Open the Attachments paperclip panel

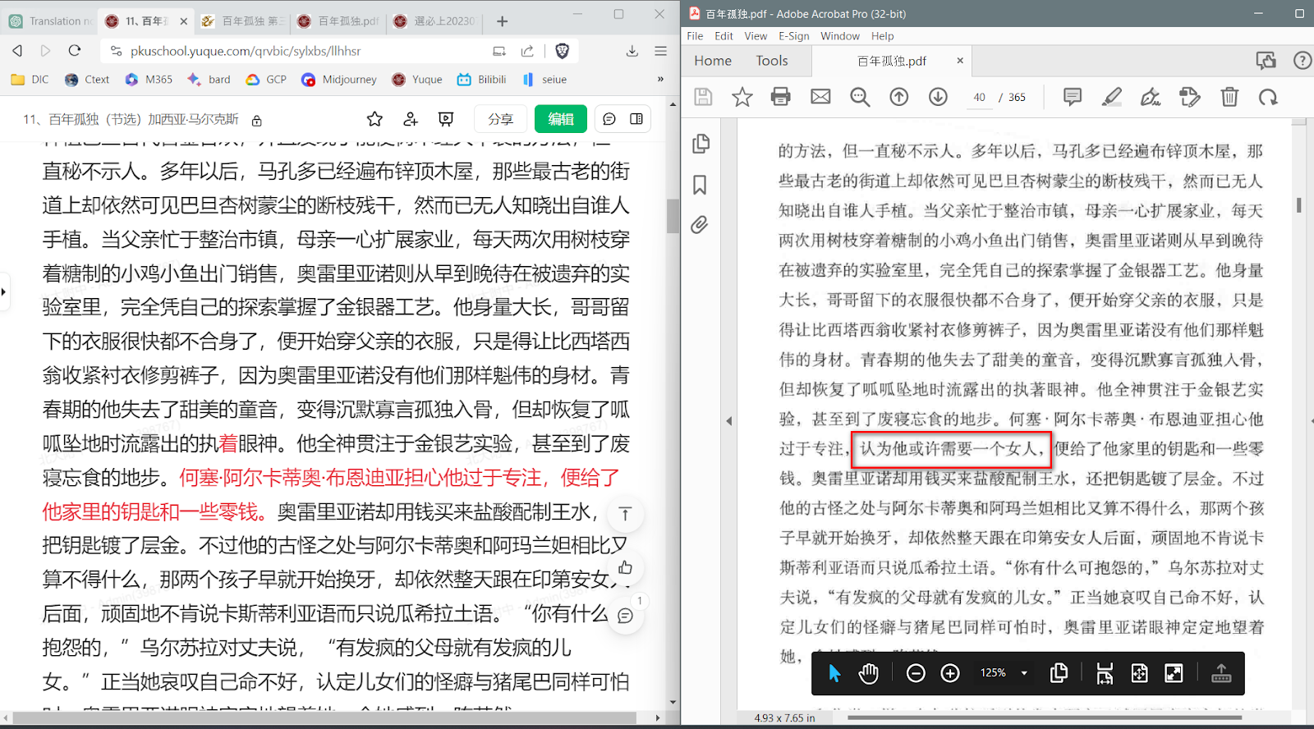click(x=700, y=225)
